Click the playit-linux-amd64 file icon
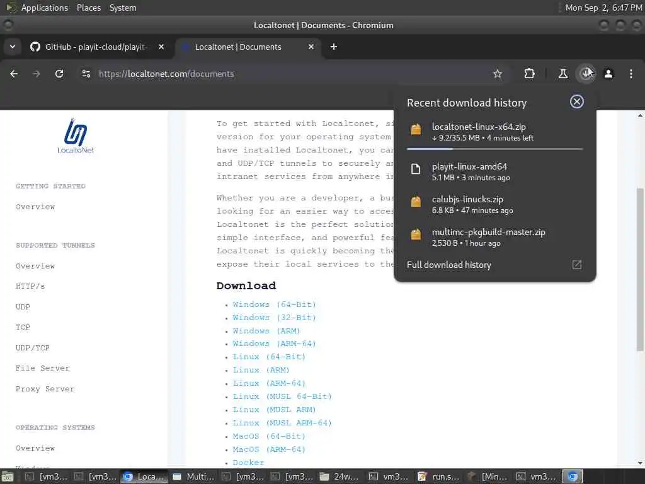Screen dimensions: 645x484 click(x=416, y=169)
